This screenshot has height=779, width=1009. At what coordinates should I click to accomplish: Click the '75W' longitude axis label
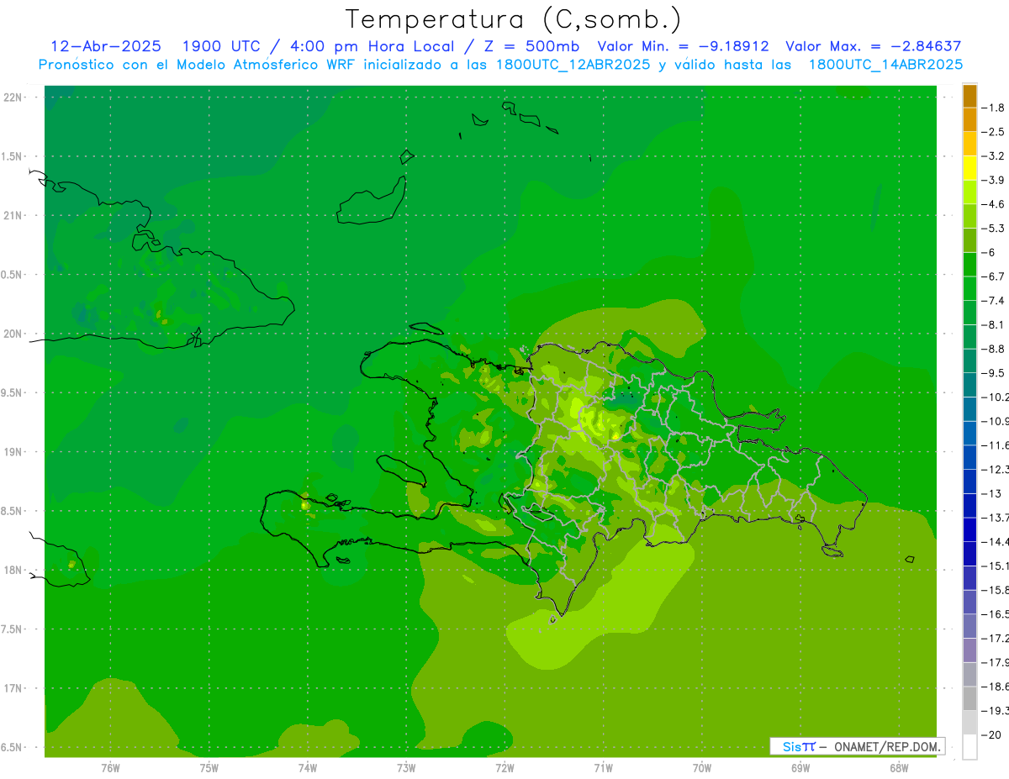pos(209,768)
